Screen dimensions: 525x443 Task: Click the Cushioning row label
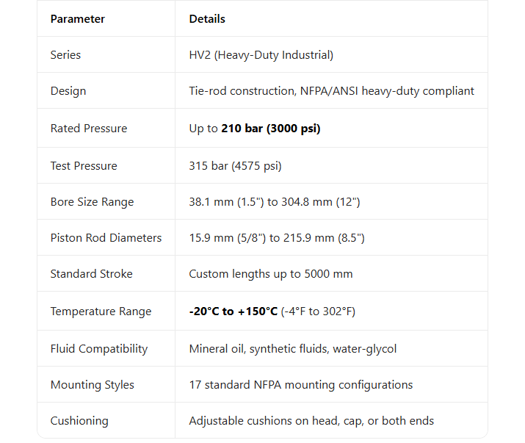click(79, 421)
